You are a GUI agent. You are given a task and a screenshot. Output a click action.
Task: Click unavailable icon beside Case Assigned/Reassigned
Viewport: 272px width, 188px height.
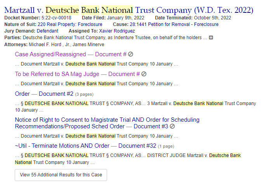[x=130, y=54]
